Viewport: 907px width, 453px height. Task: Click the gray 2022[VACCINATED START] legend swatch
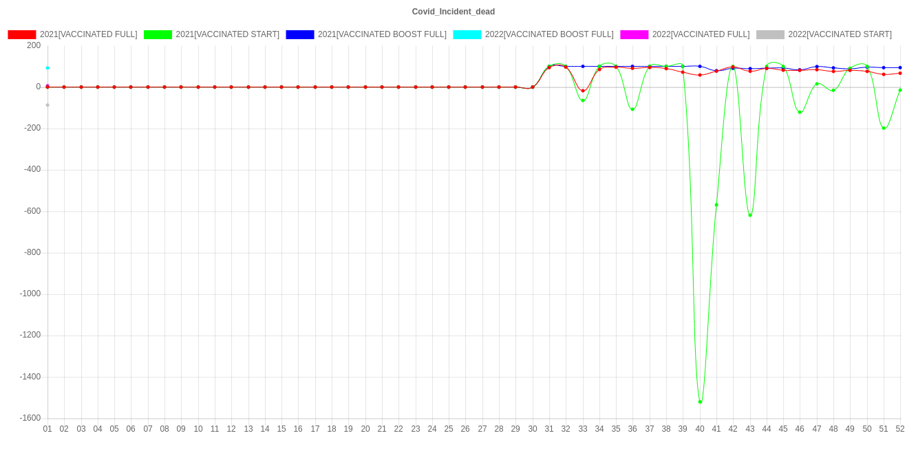(x=770, y=34)
